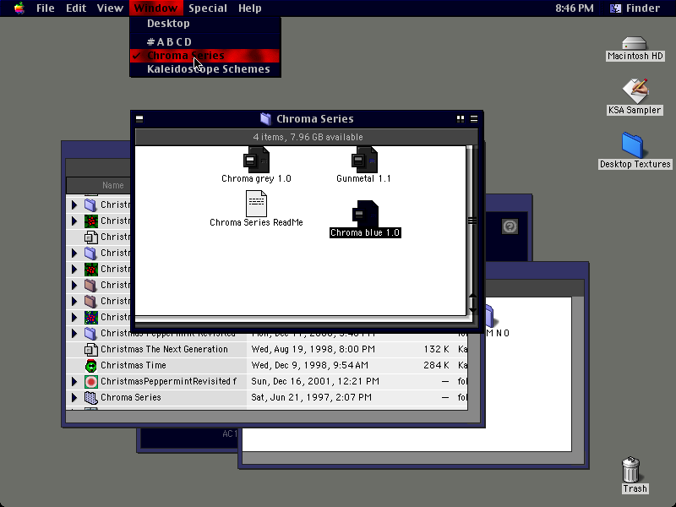Click the zoom box of Chroma Series window

tap(461, 118)
